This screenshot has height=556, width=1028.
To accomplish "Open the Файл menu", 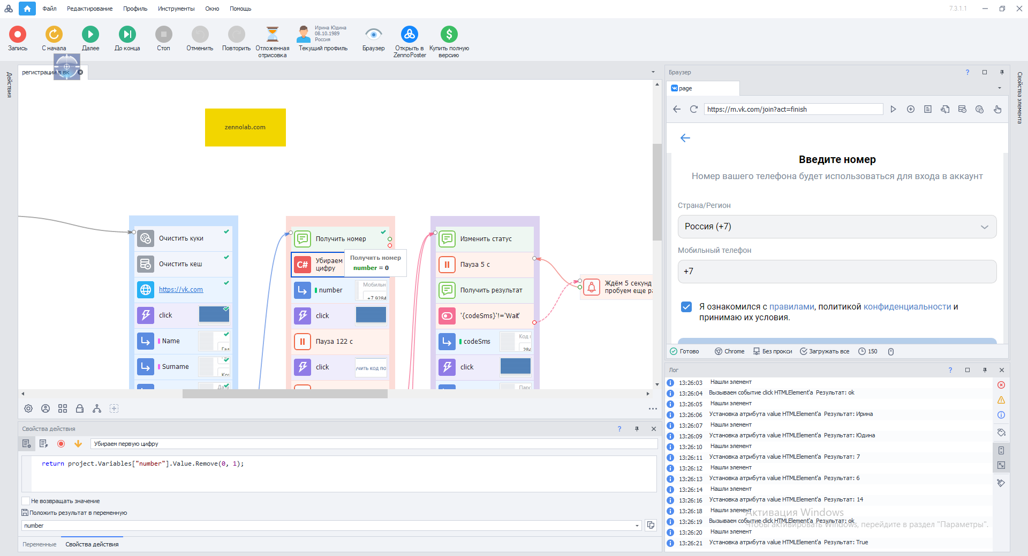I will point(50,9).
